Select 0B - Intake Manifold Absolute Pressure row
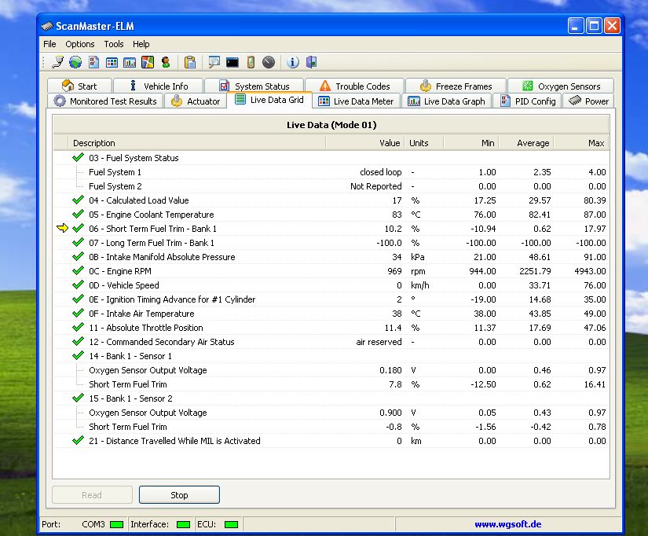Image resolution: width=648 pixels, height=536 pixels. (x=331, y=257)
